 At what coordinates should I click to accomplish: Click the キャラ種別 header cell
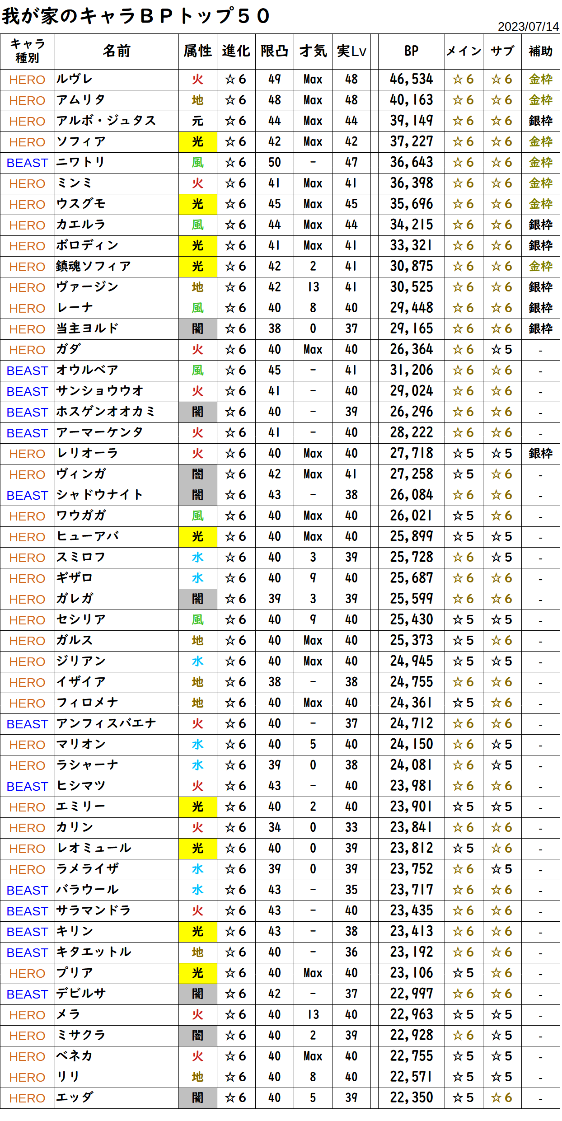pyautogui.click(x=27, y=51)
